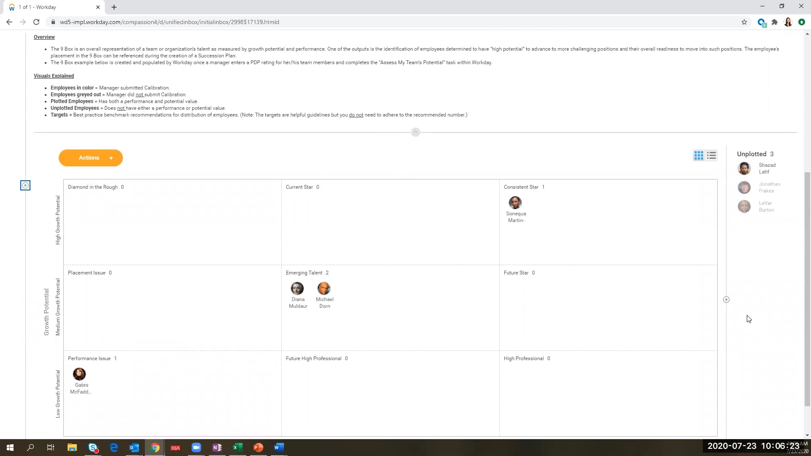The width and height of the screenshot is (811, 456).
Task: Switch the 9 Box to grid view
Action: pyautogui.click(x=698, y=155)
